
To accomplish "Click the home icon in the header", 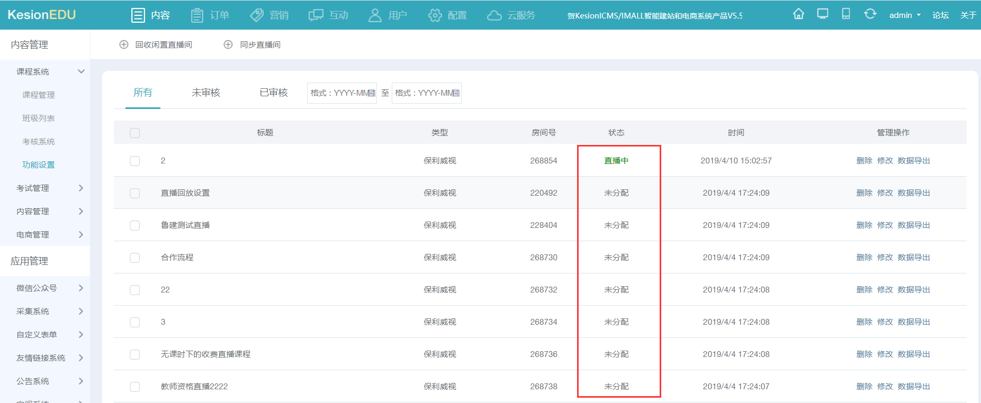I will [798, 14].
